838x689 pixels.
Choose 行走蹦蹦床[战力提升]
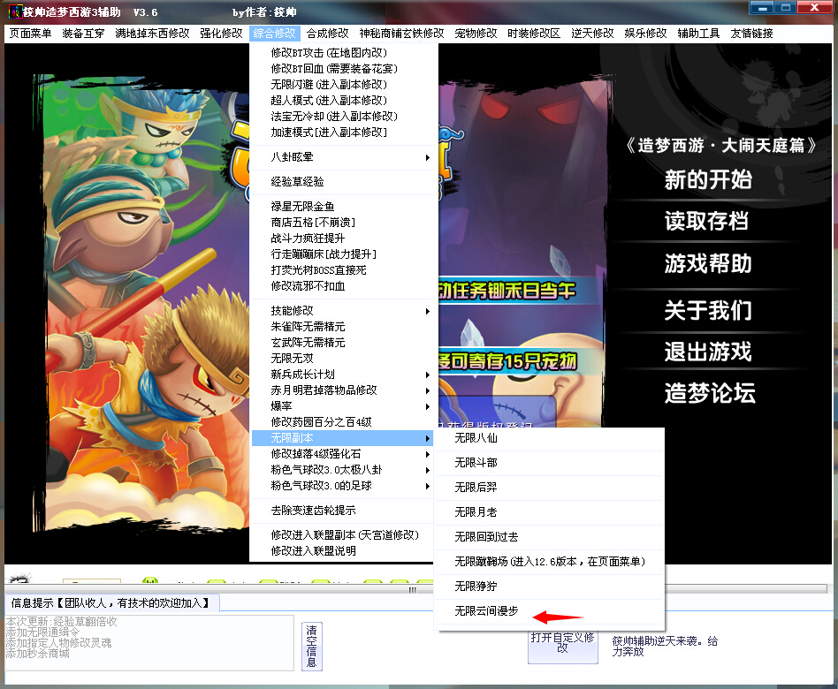pyautogui.click(x=342, y=254)
